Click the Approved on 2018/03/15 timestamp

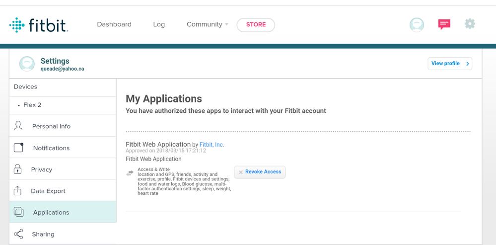pos(166,151)
